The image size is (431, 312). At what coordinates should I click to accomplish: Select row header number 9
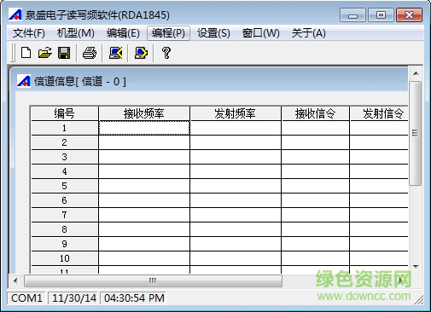point(64,244)
